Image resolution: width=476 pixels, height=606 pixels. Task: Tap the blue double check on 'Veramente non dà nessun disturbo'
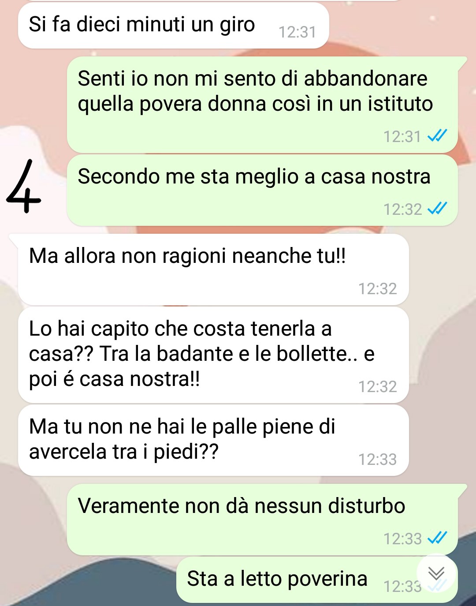coord(438,538)
